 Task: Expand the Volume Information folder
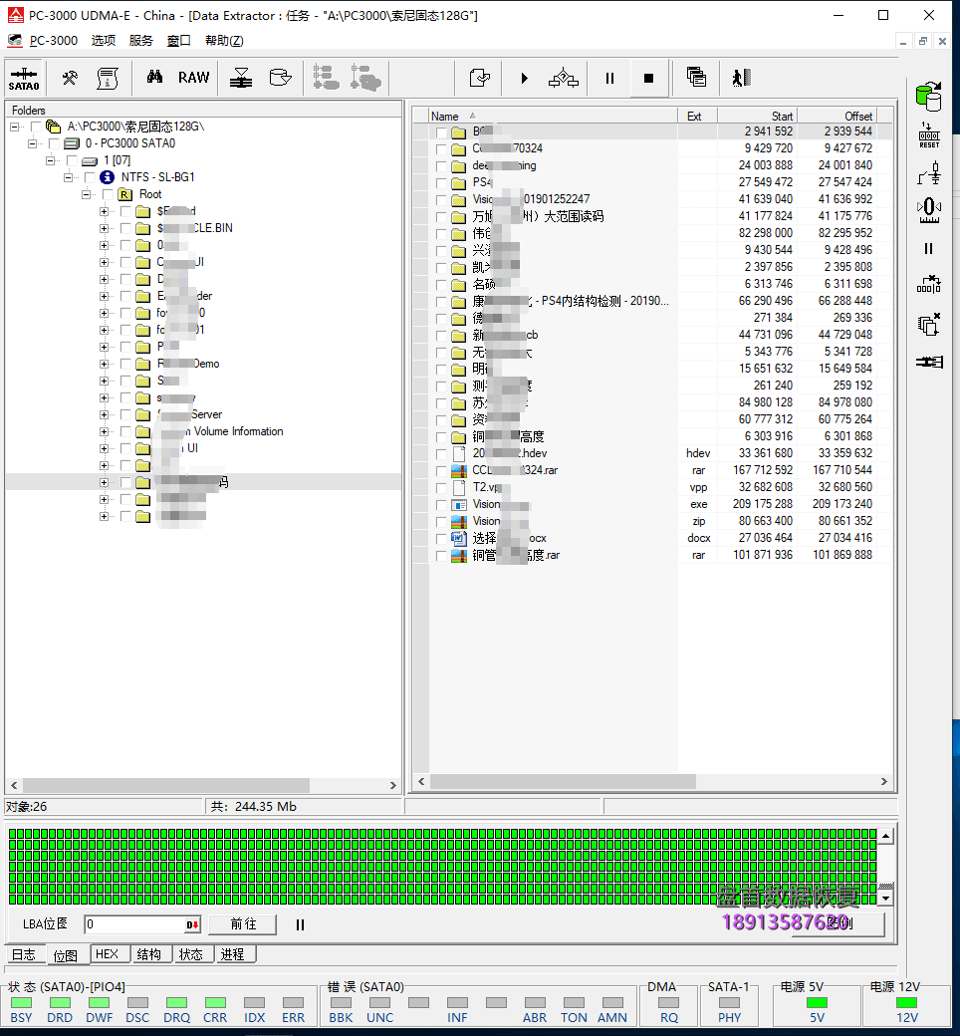coord(104,431)
